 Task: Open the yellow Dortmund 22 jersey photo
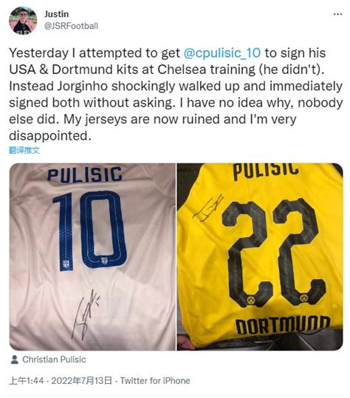click(x=260, y=257)
